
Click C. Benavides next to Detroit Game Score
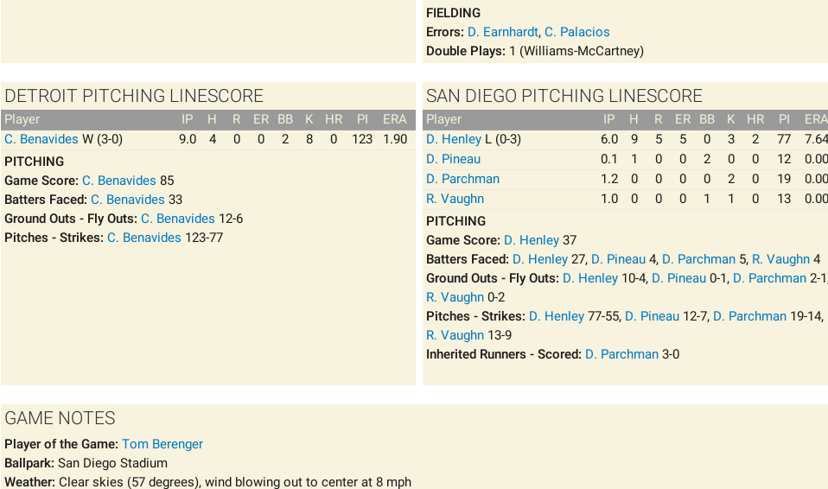(119, 181)
